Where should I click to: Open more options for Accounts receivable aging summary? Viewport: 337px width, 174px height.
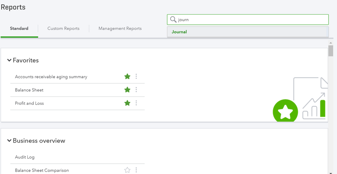click(136, 77)
